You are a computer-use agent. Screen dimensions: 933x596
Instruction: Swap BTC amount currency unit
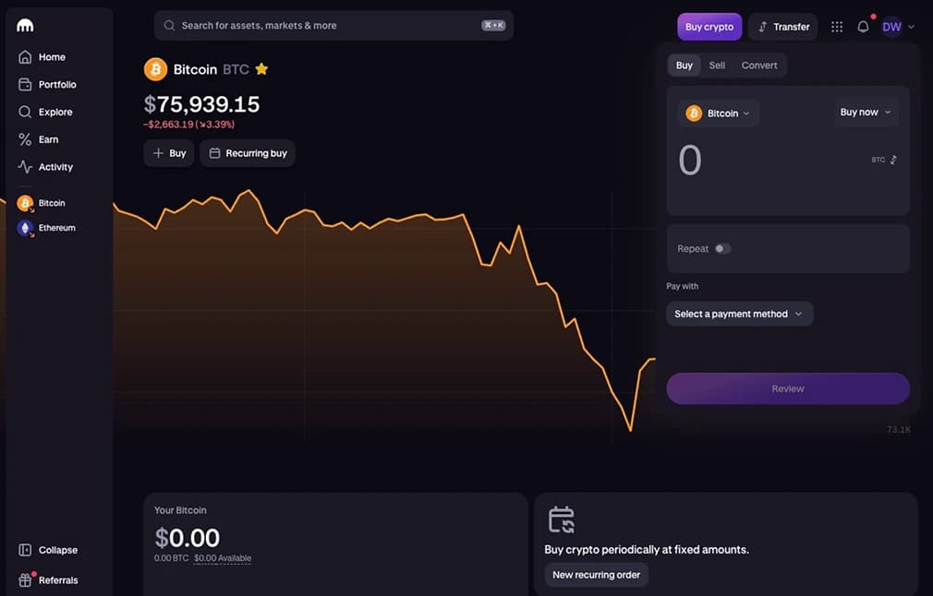[x=893, y=160]
